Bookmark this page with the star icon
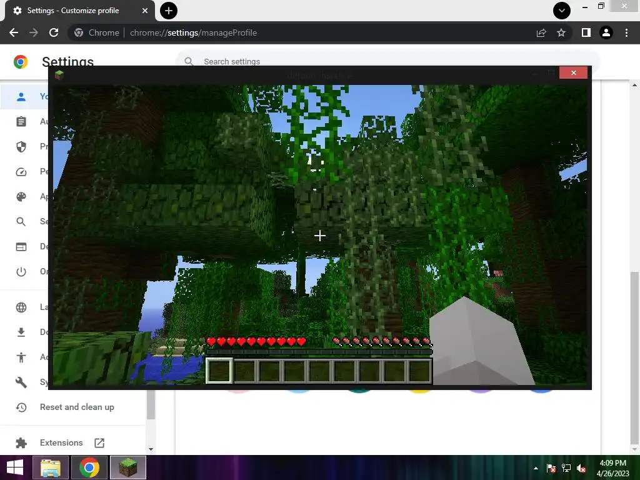 [561, 32]
